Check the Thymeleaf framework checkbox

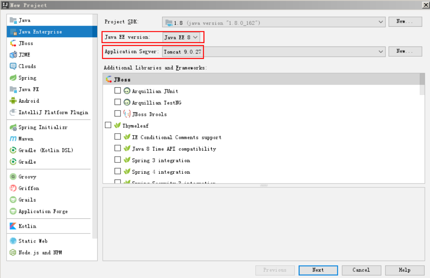pyautogui.click(x=108, y=125)
